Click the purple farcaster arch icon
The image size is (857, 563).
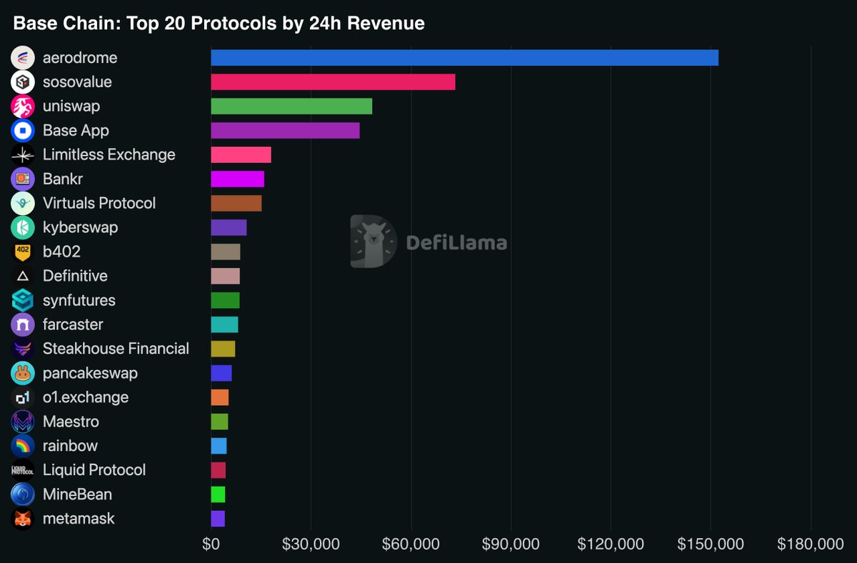coord(23,325)
